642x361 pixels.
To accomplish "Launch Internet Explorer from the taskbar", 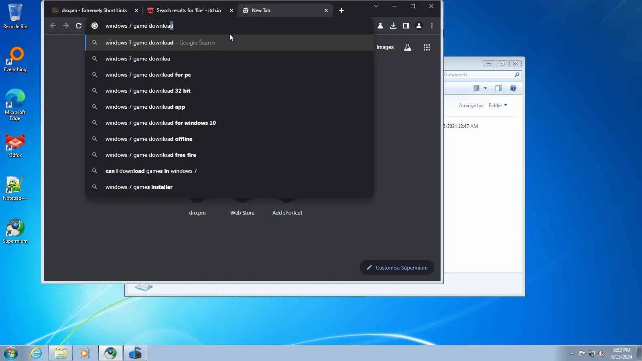I will [x=36, y=353].
